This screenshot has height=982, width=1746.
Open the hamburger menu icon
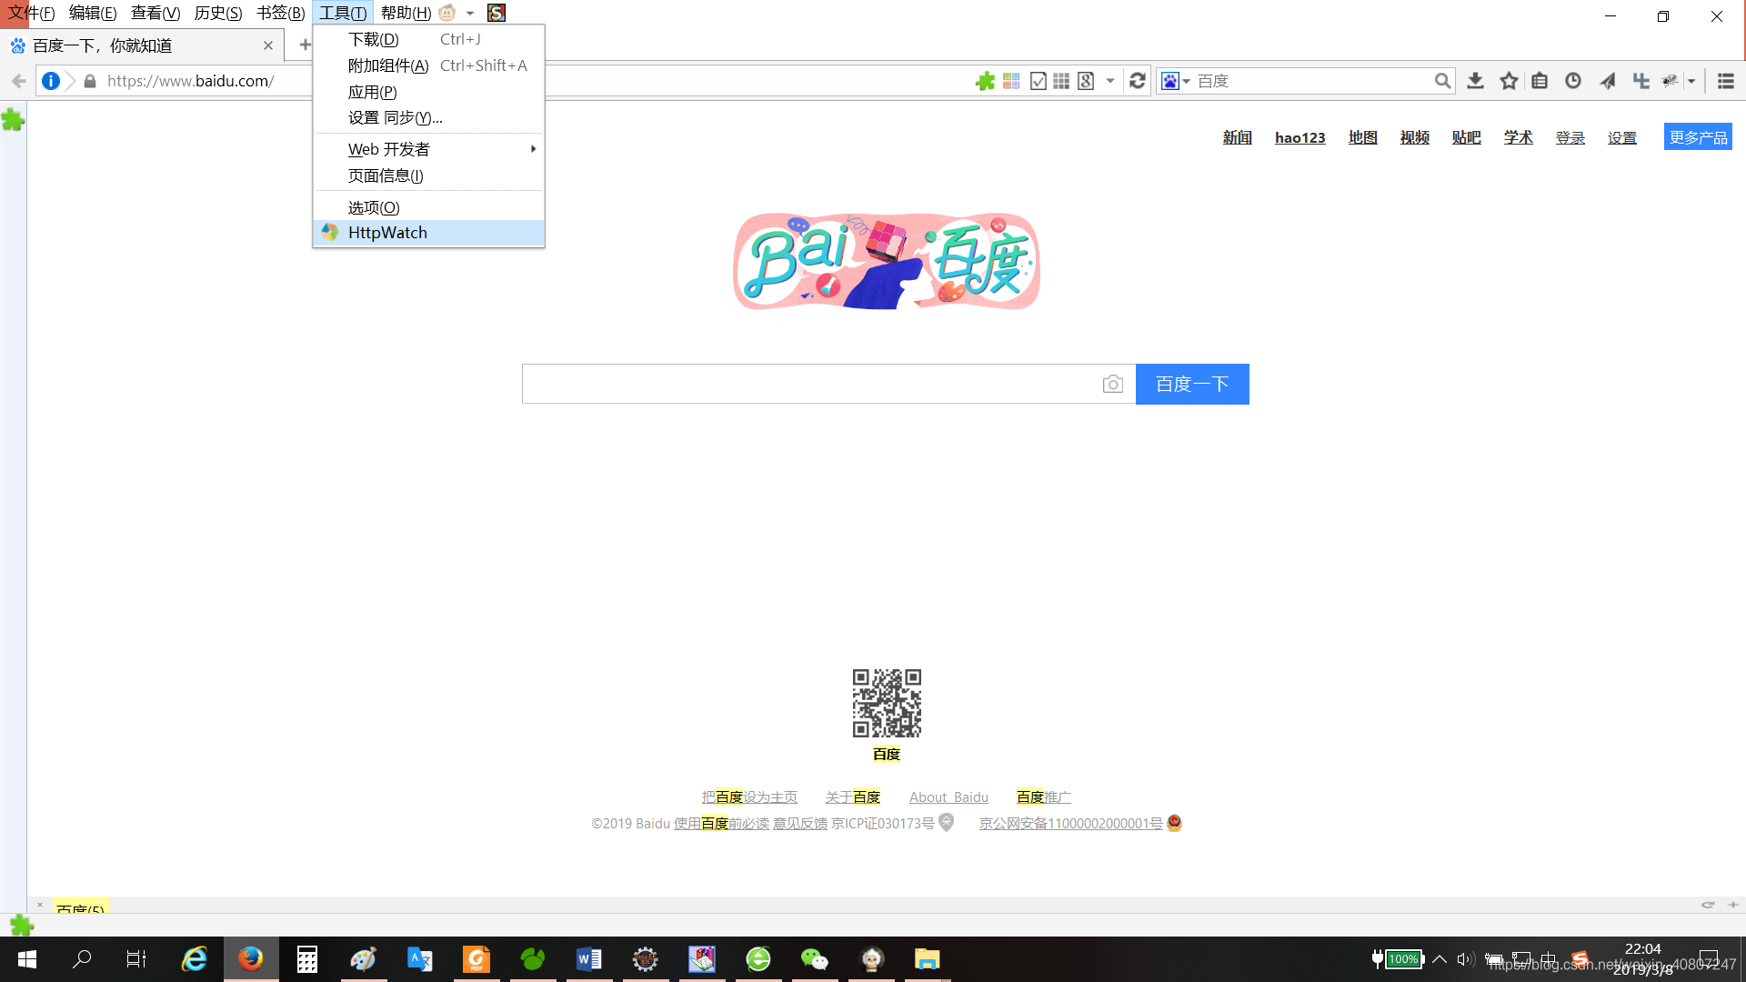pos(1725,81)
